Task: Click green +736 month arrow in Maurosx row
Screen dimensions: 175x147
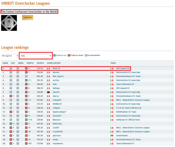Action: pyautogui.click(x=26, y=120)
